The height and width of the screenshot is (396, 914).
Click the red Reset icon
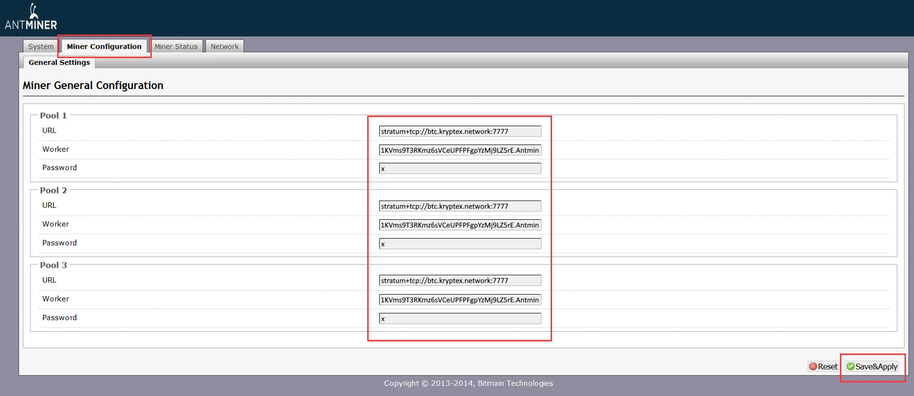tap(813, 366)
